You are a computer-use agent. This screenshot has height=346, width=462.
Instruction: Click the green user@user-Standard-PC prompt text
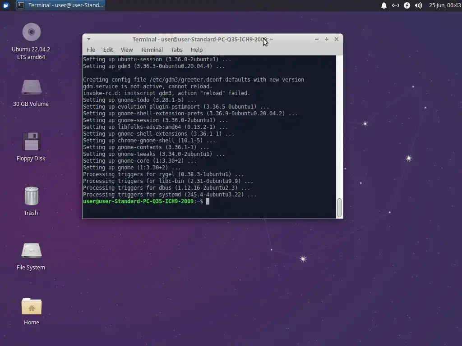[x=138, y=201]
